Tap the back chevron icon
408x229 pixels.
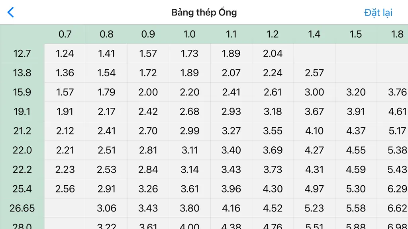point(11,12)
